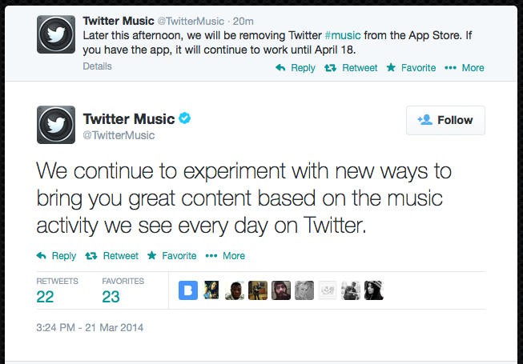523x364 pixels.
Task: Open the 3:24 PM - 21 Mar 2014 timestamp
Action: click(x=89, y=328)
